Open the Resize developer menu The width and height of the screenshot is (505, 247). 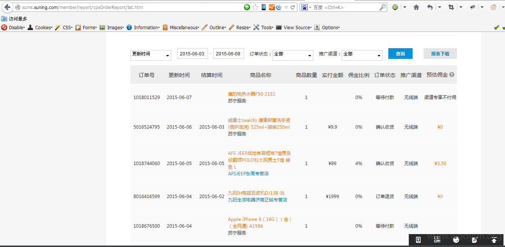tap(240, 27)
